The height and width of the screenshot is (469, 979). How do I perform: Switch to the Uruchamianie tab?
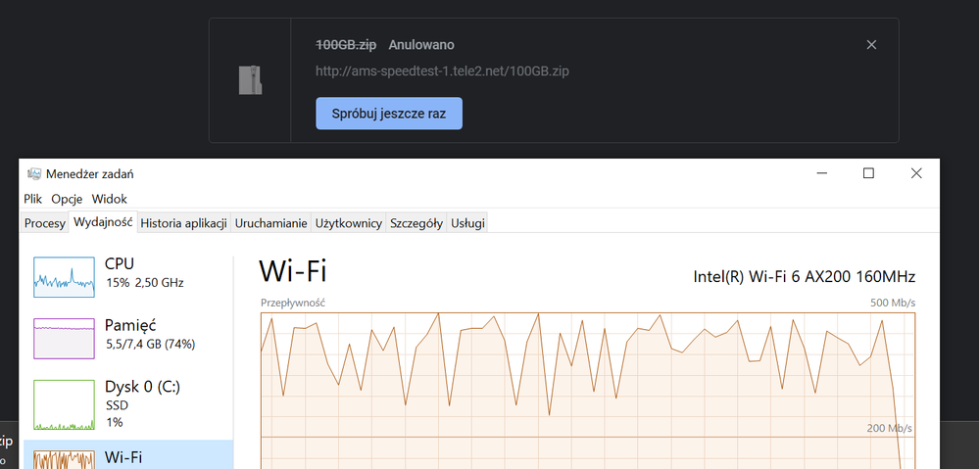click(270, 223)
